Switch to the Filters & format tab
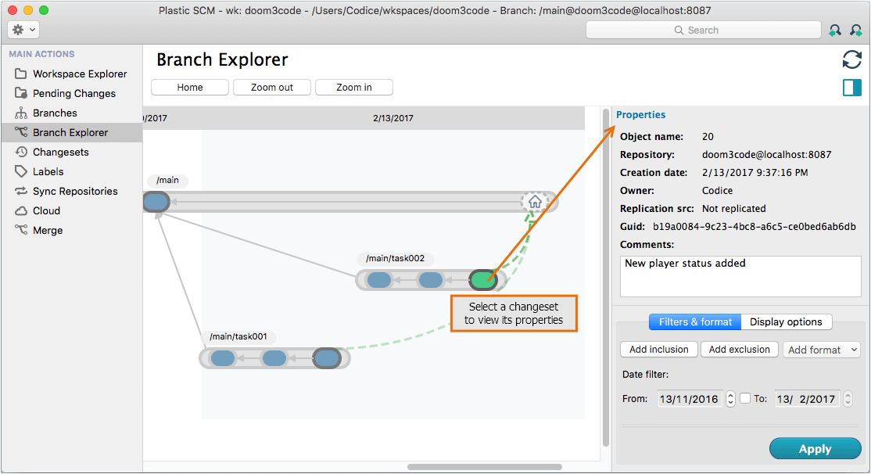The width and height of the screenshot is (871, 474). tap(695, 321)
